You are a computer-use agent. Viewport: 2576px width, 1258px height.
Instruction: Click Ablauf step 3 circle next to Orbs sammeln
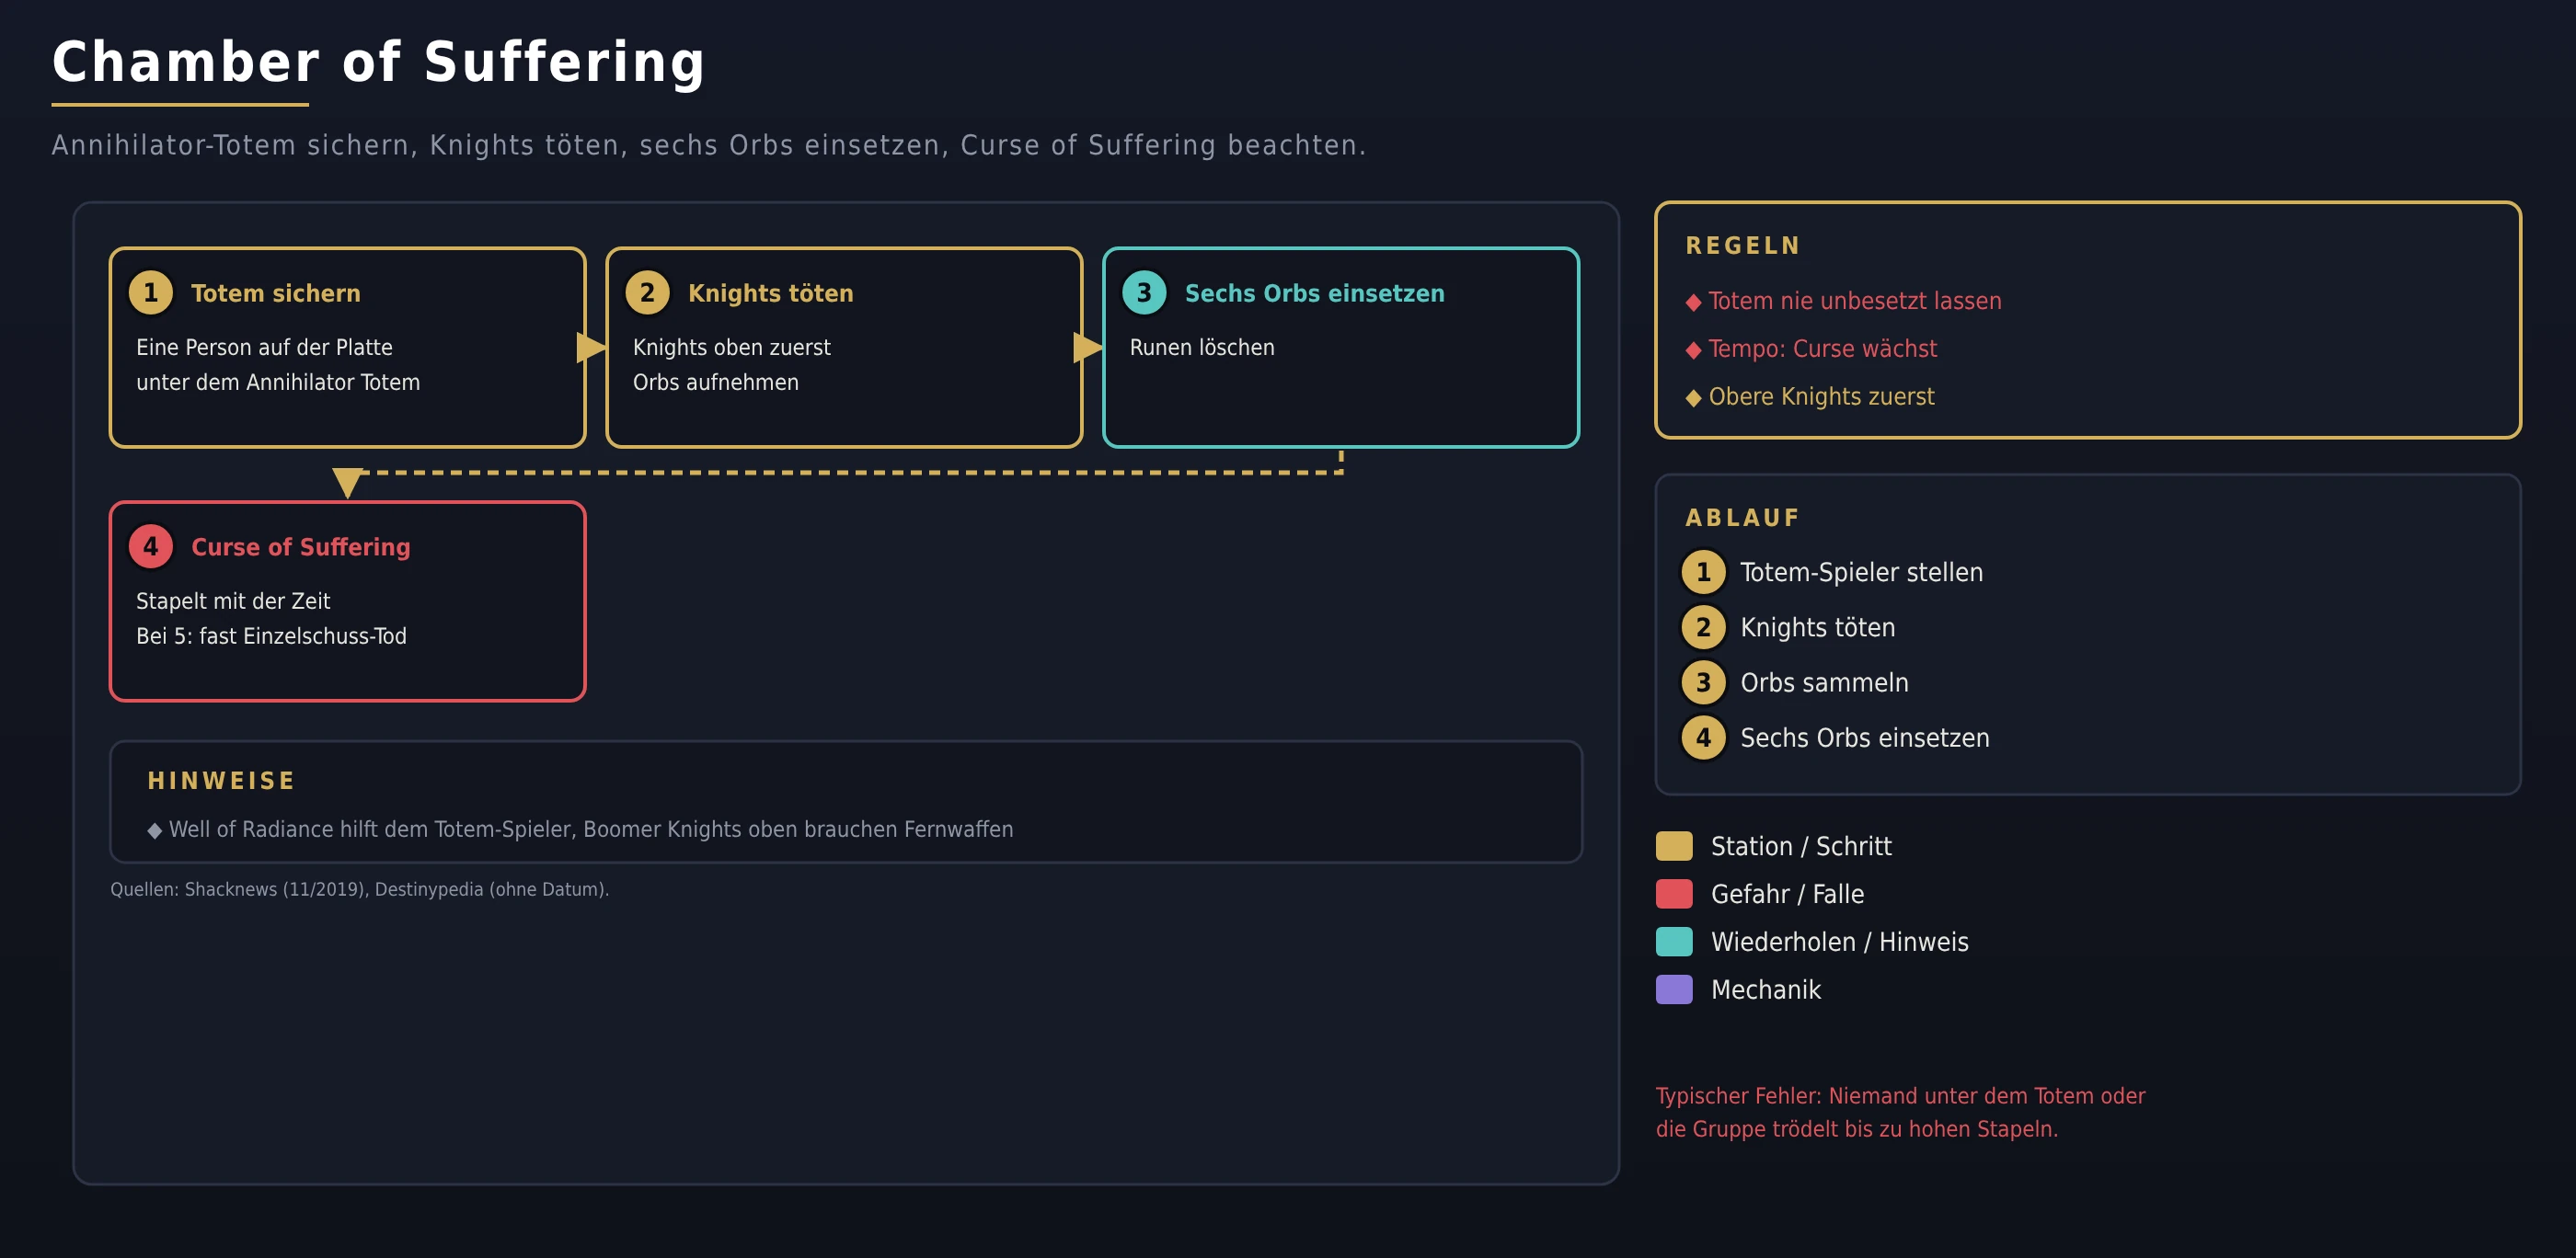click(x=1703, y=682)
